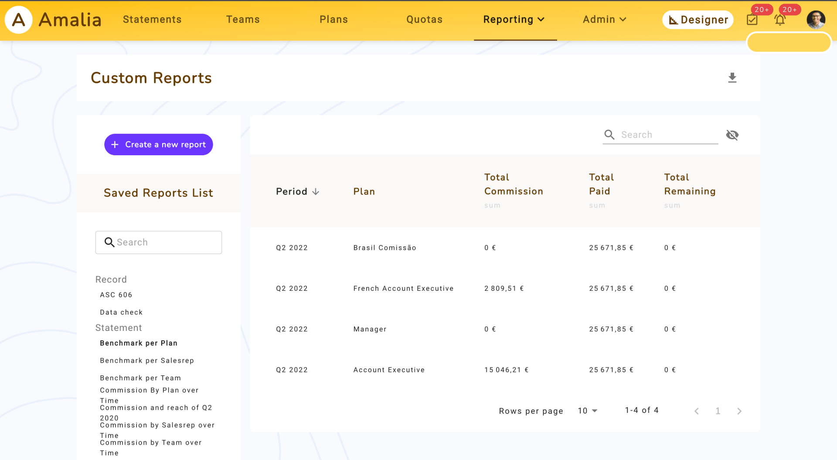Click Create a new report

click(159, 144)
